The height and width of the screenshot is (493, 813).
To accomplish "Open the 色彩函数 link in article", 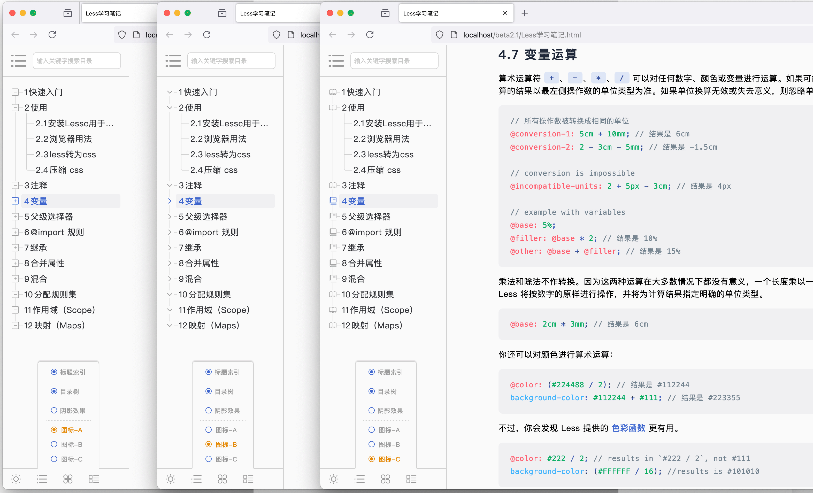I will [628, 428].
